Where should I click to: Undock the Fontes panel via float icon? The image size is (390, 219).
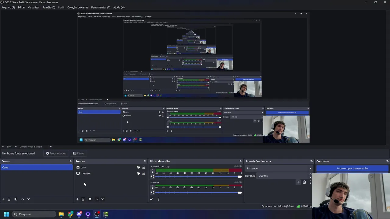click(x=145, y=161)
